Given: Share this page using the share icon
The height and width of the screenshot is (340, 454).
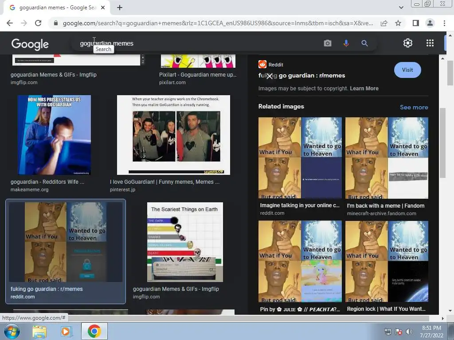Looking at the screenshot, I should 384,23.
